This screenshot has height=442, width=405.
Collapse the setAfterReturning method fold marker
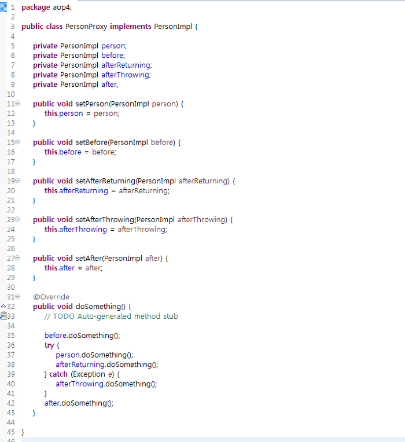click(x=17, y=181)
